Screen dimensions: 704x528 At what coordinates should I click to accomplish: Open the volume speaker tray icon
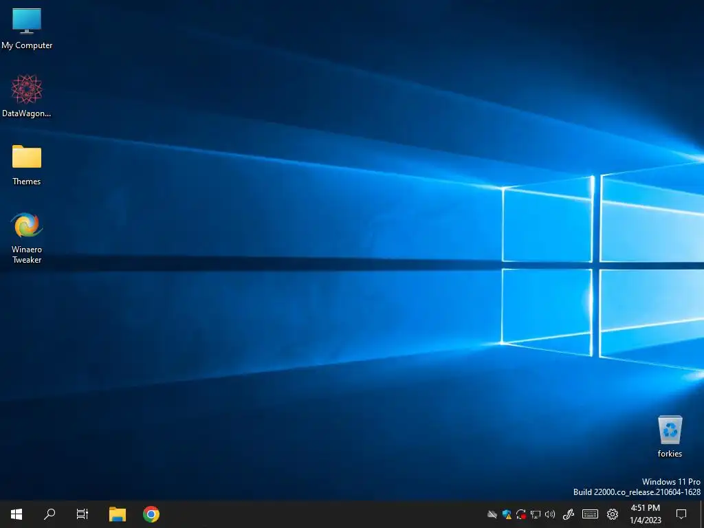tap(550, 514)
